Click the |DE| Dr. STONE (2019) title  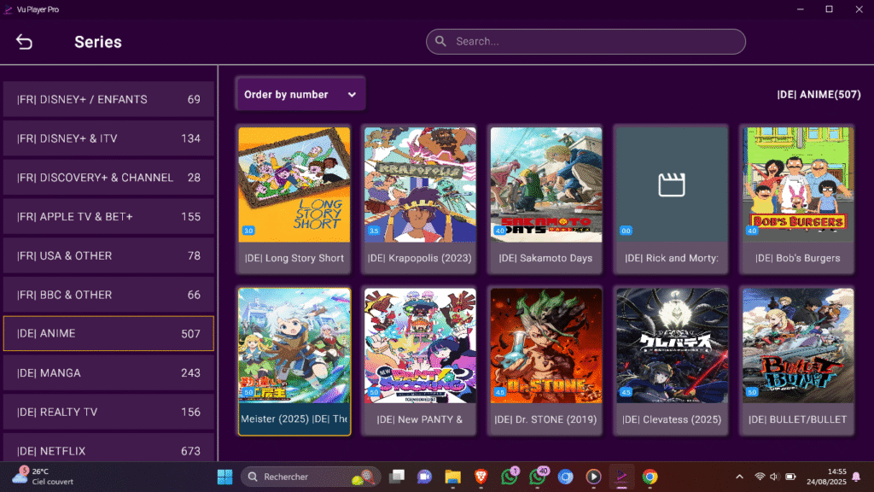click(545, 419)
